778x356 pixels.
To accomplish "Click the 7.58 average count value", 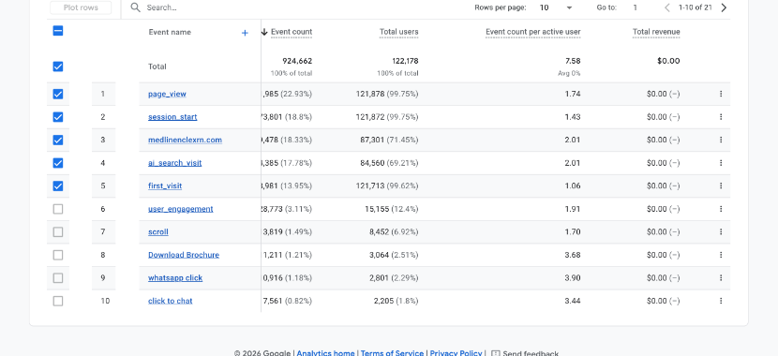I will click(573, 61).
